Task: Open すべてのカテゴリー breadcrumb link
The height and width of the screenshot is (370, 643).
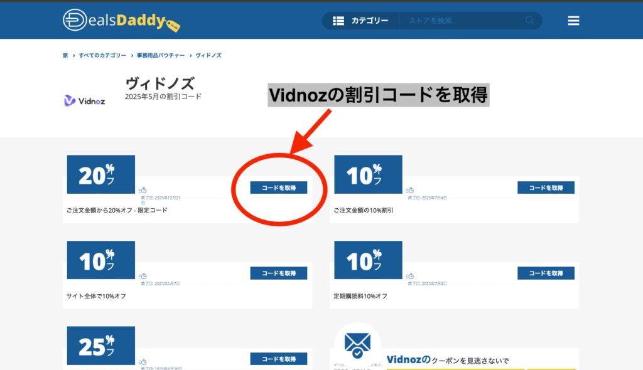Action: tap(102, 55)
